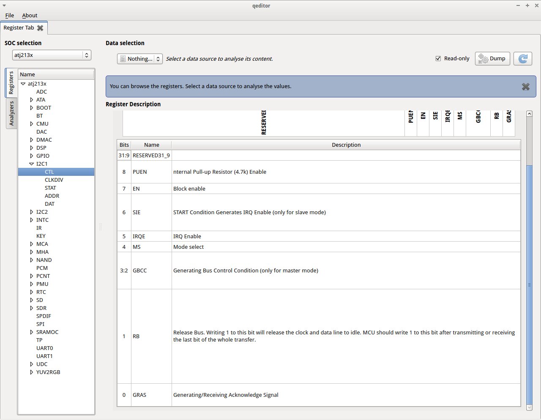
Task: Select the ADDR register
Action: (x=52, y=196)
